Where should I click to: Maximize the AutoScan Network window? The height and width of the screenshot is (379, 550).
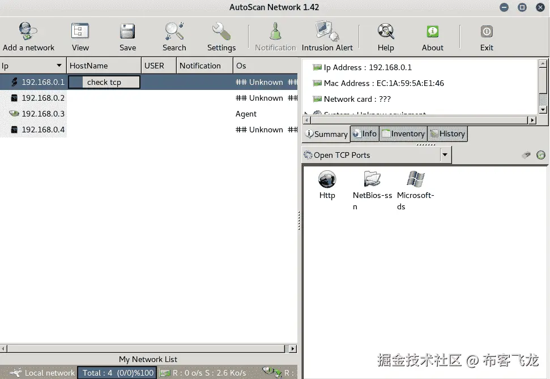(x=522, y=7)
